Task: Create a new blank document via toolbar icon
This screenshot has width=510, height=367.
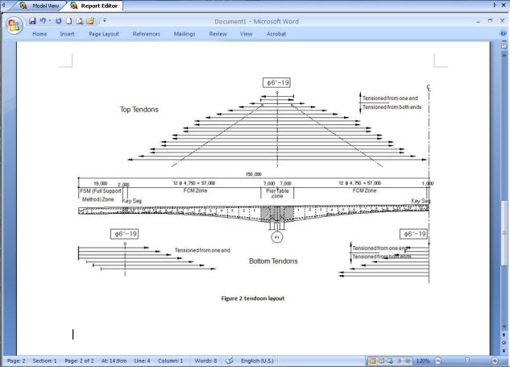Action: click(x=69, y=20)
